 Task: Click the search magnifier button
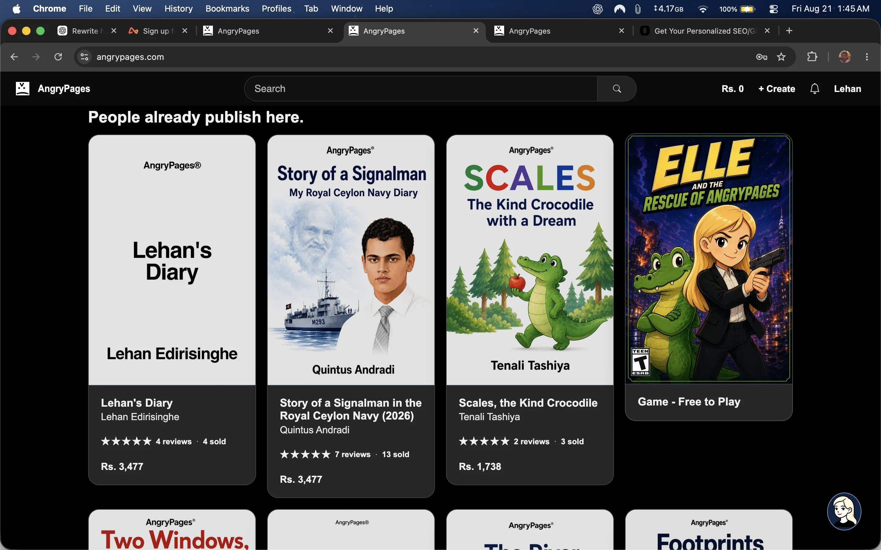coord(617,88)
